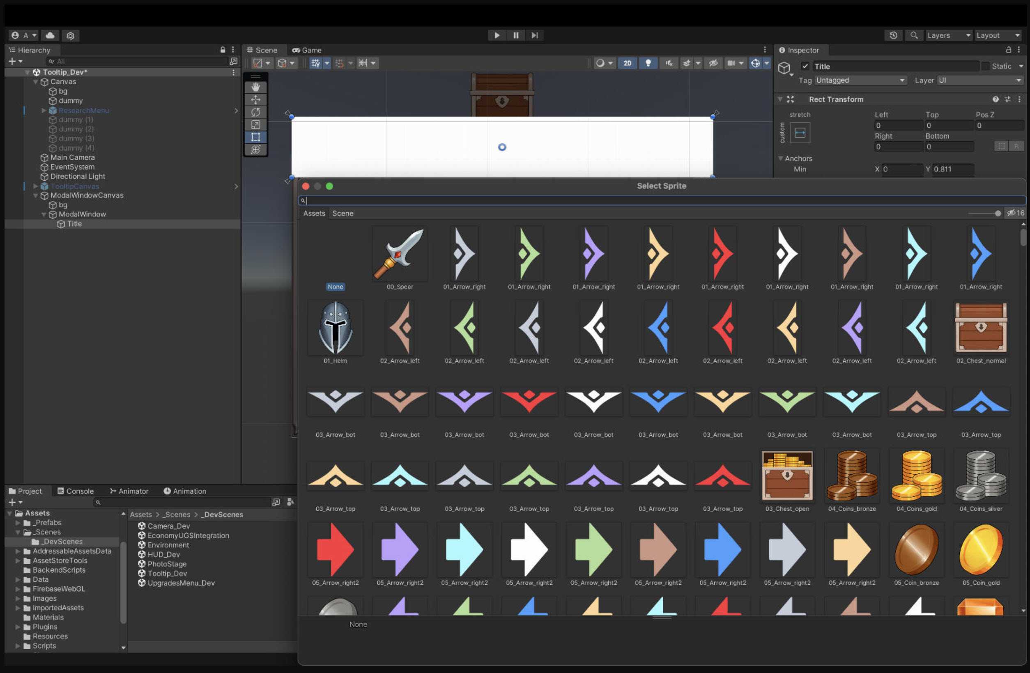The height and width of the screenshot is (673, 1030).
Task: Lock the Hierarchy panel
Action: tap(223, 50)
